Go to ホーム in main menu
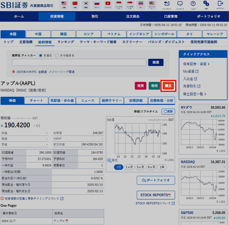The height and width of the screenshot is (225, 229). tap(19, 16)
